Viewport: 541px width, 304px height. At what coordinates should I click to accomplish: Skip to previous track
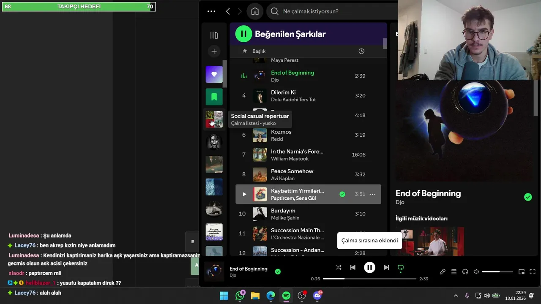tap(353, 267)
